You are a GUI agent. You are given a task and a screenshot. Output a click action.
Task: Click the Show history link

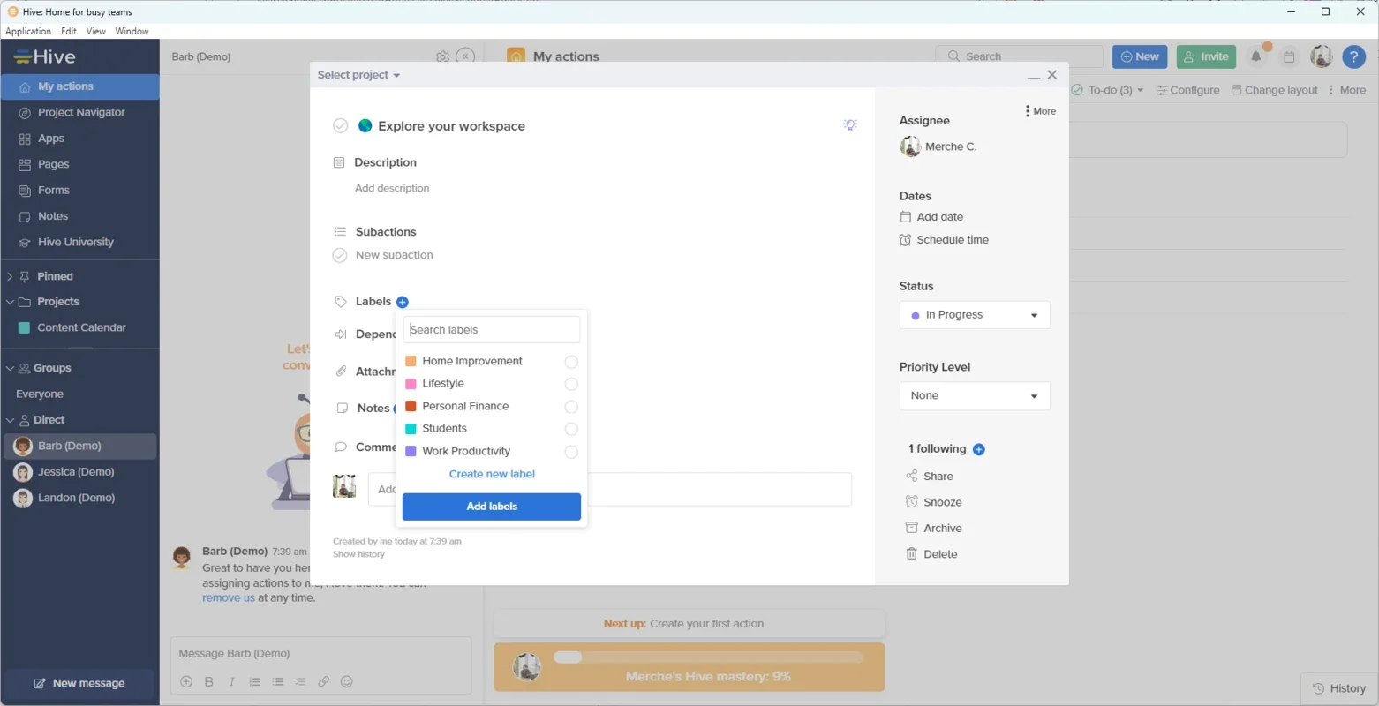click(x=358, y=554)
